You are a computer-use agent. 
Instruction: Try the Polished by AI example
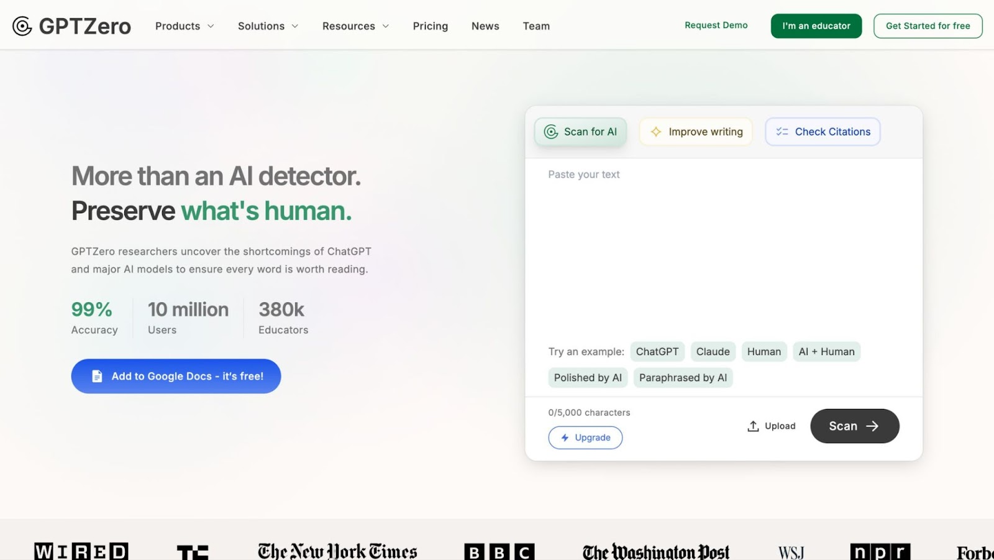click(x=588, y=378)
